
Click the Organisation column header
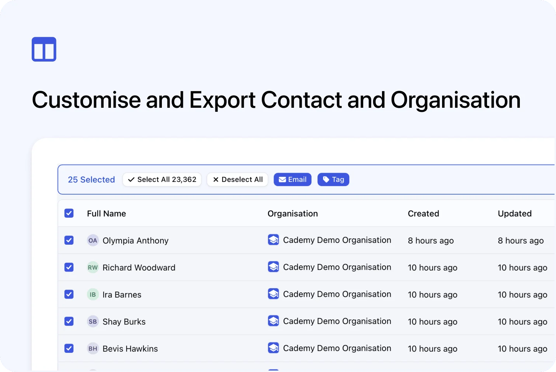[293, 214]
